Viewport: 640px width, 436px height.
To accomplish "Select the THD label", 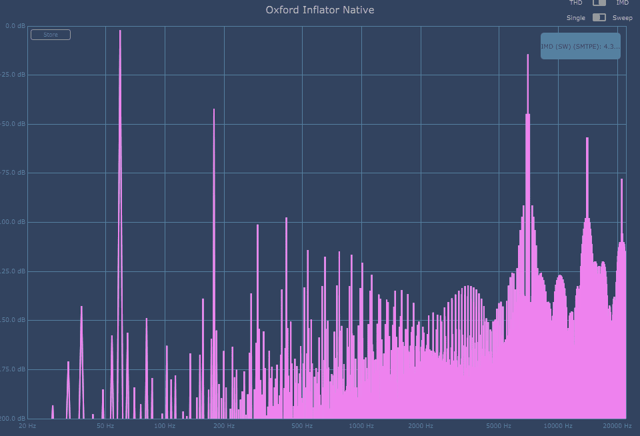I will pos(575,3).
